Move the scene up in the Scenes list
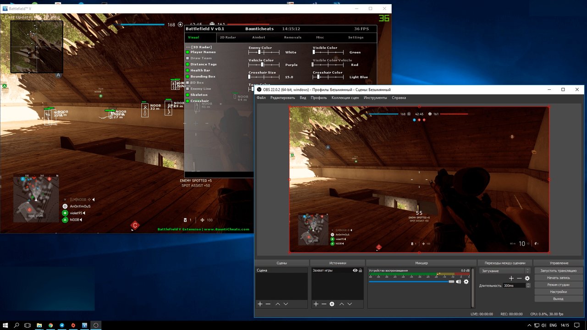The height and width of the screenshot is (330, 587). 277,304
